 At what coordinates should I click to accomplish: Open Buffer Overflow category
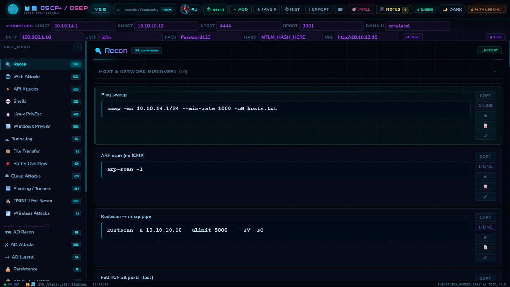point(42,163)
